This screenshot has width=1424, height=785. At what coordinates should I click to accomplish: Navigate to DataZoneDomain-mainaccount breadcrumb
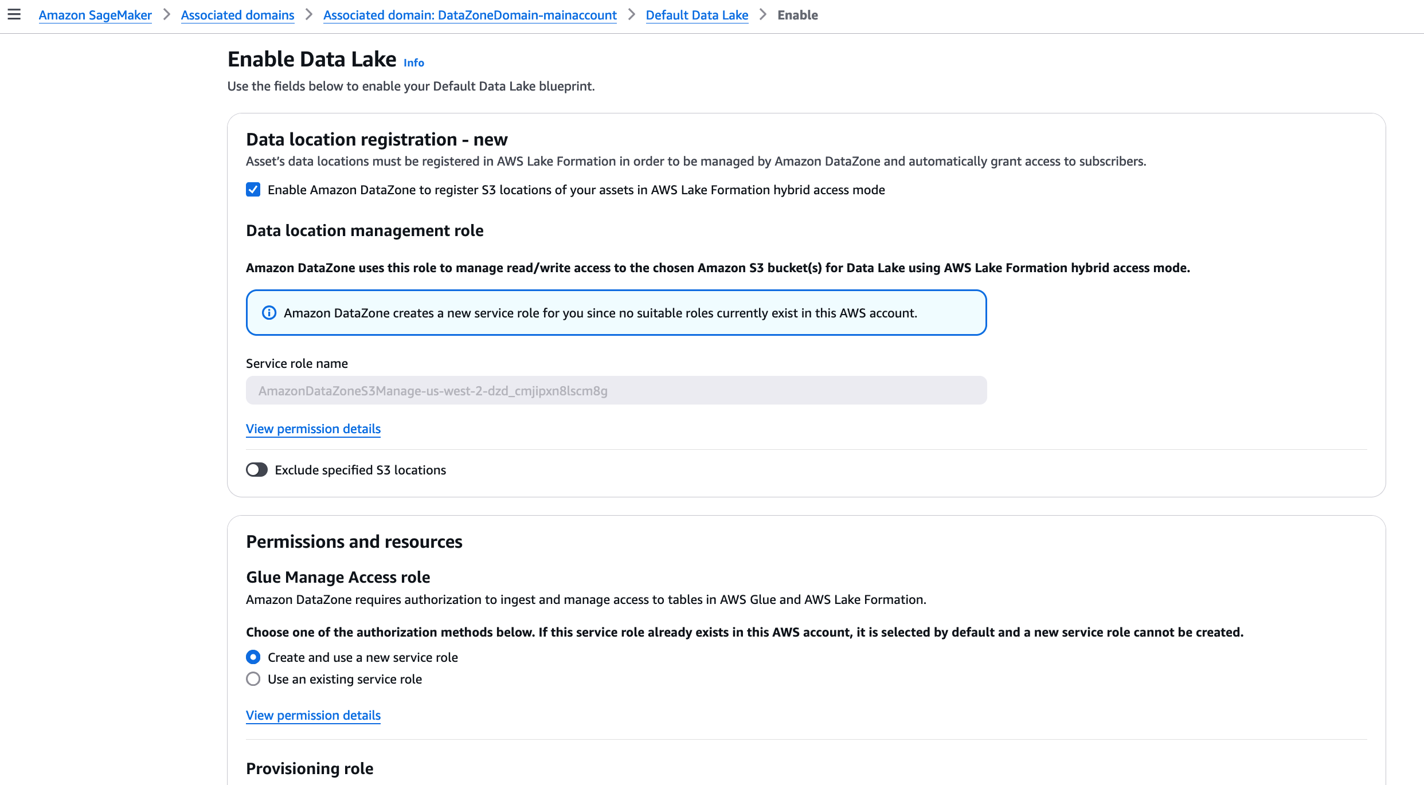(470, 15)
